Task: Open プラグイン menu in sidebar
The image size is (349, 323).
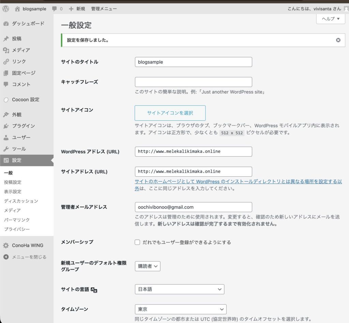Action: coord(23,126)
